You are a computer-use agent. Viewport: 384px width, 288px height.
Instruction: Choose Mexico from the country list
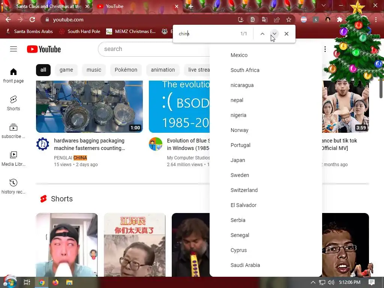pos(266,55)
